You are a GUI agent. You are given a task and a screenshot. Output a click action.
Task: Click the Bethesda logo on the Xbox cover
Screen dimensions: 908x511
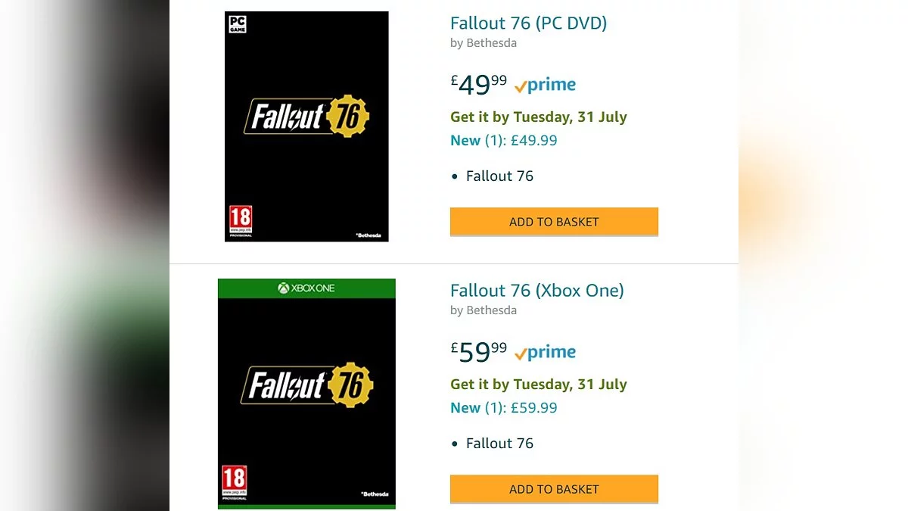(x=375, y=494)
